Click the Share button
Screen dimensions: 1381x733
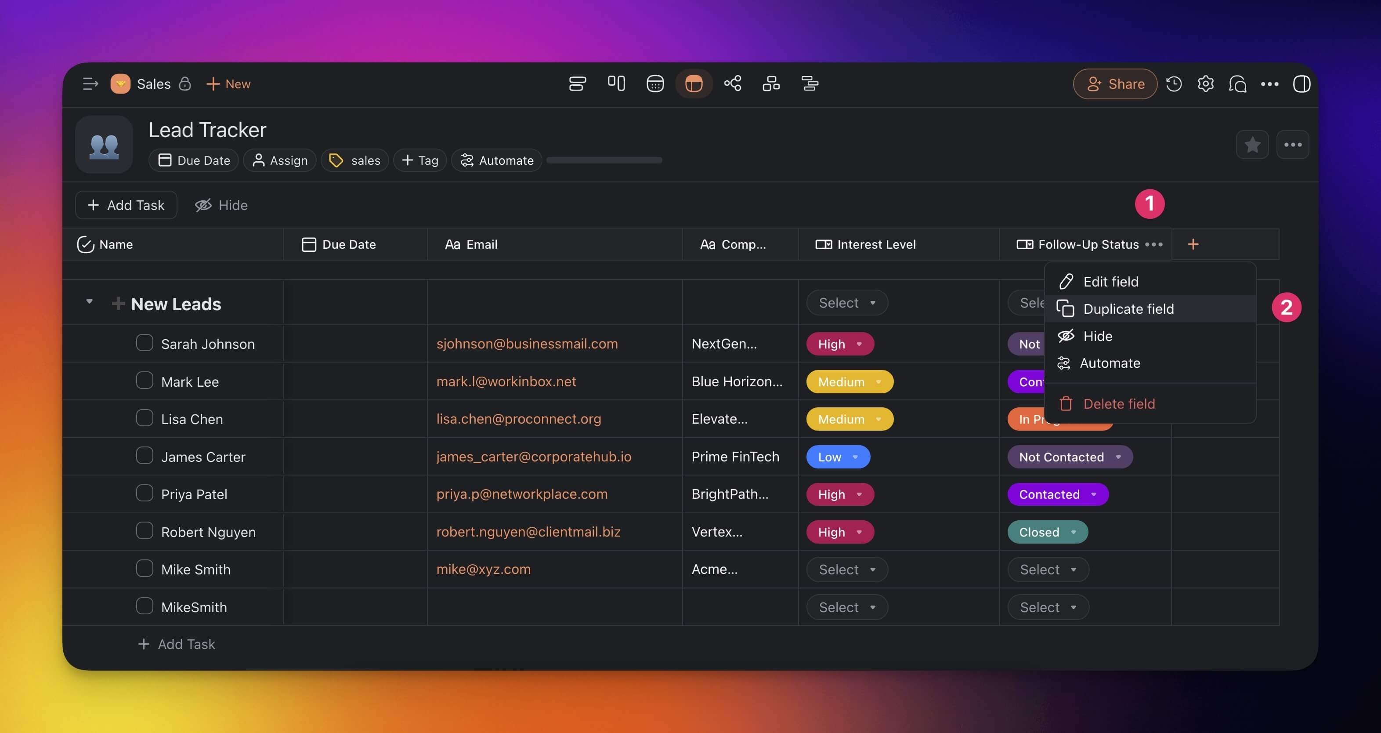click(x=1115, y=83)
